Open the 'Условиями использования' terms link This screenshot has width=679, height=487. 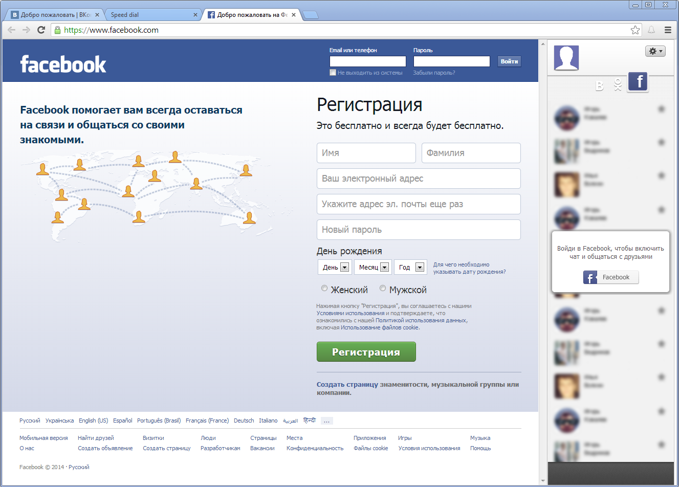point(351,313)
